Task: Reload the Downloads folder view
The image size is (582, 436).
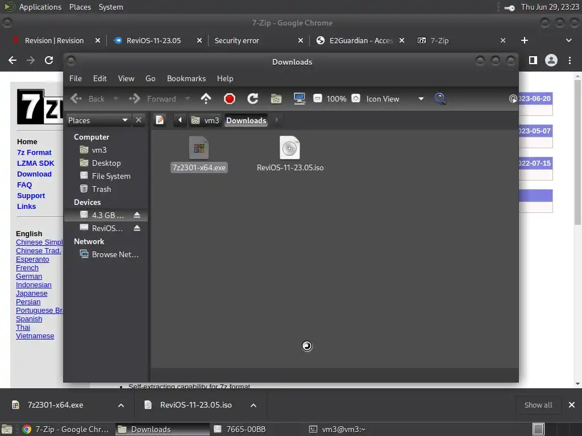Action: (253, 99)
